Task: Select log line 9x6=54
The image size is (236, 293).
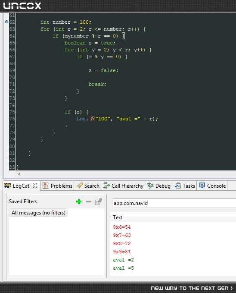Action: [x=122, y=227]
